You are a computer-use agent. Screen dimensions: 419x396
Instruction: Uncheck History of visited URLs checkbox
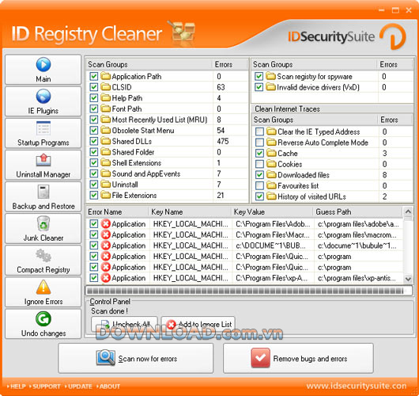point(259,196)
